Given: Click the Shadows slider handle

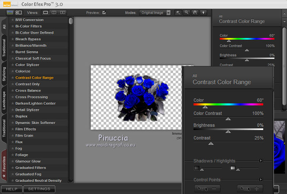Looking at the screenshot, I should click(202, 170).
